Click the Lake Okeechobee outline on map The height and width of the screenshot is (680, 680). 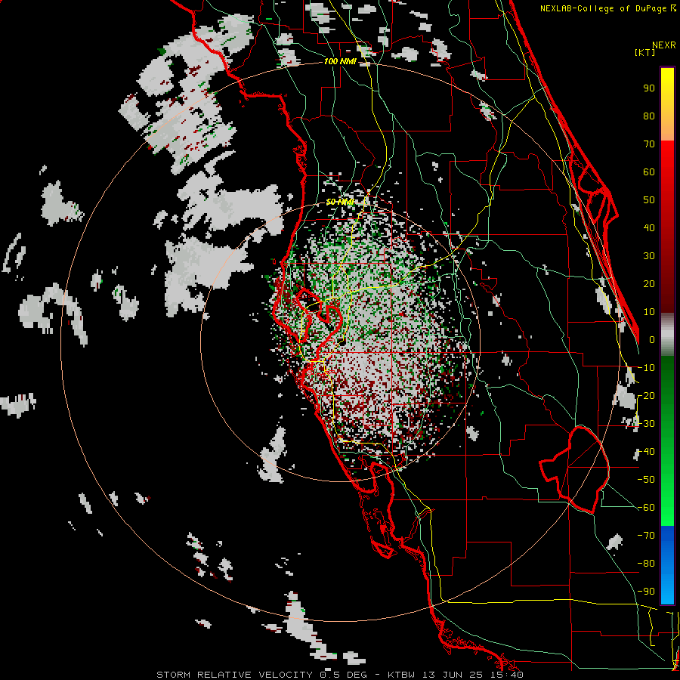[x=575, y=469]
